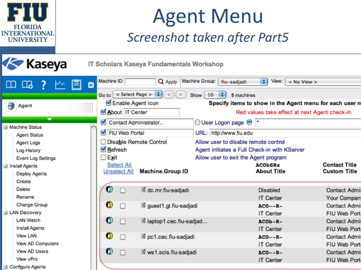Image resolution: width=361 pixels, height=270 pixels.
Task: Collapse the Install Agents tree group
Action: (6, 166)
